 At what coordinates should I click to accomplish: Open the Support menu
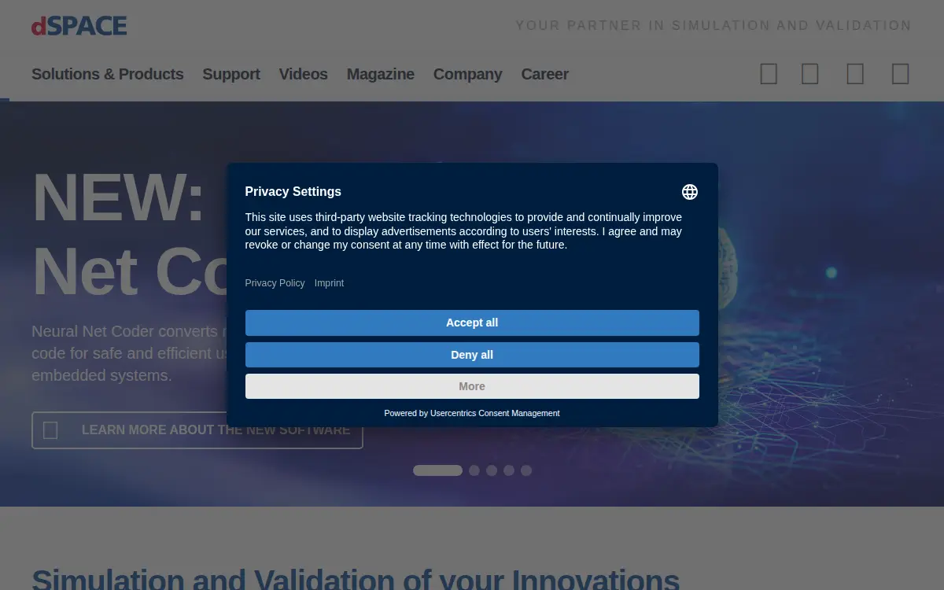point(231,74)
